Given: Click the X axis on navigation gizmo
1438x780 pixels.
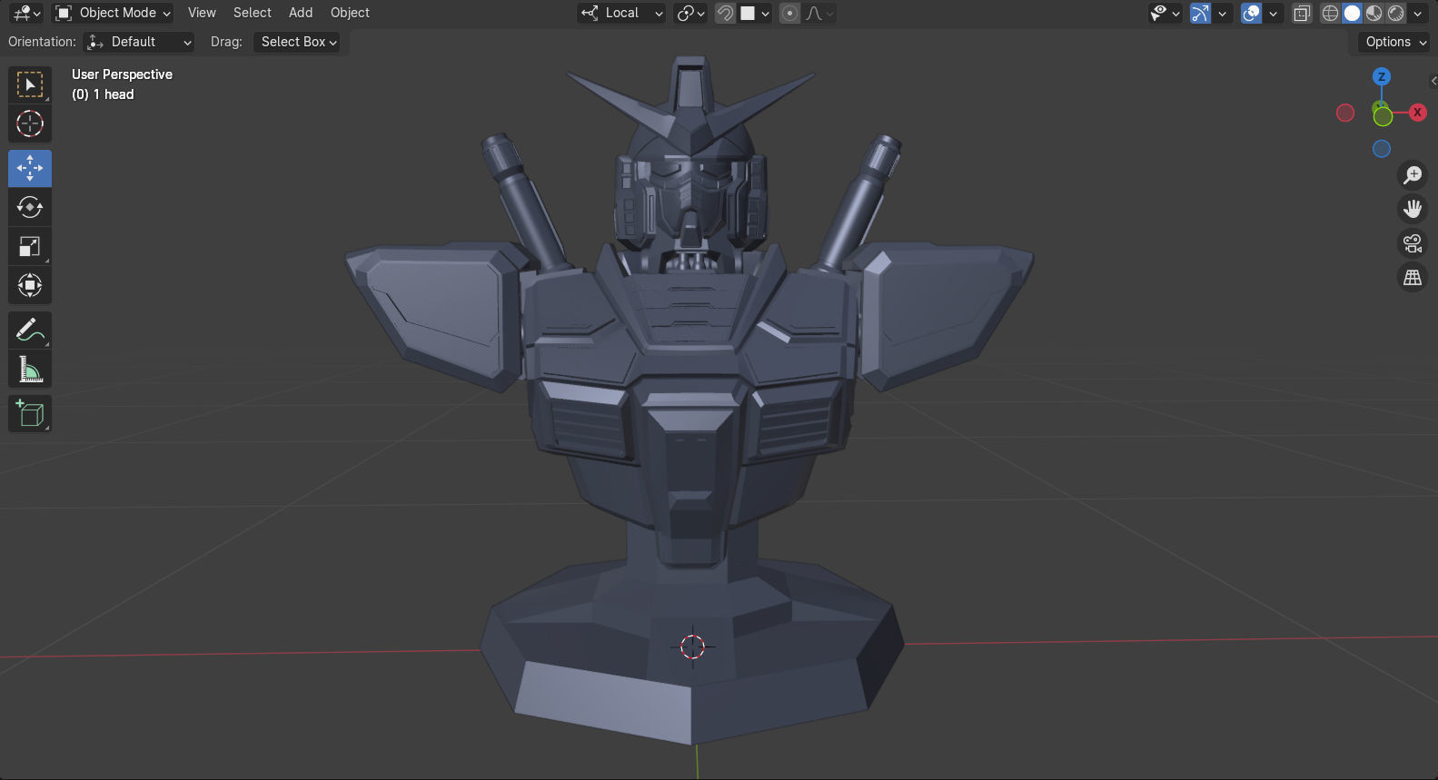Looking at the screenshot, I should [x=1417, y=113].
